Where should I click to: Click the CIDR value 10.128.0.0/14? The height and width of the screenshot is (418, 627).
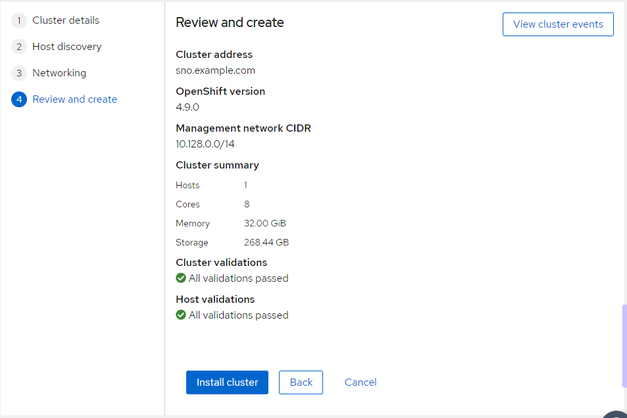205,144
